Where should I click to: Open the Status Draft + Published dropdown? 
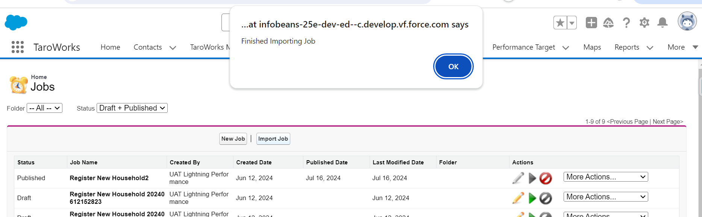pos(132,108)
